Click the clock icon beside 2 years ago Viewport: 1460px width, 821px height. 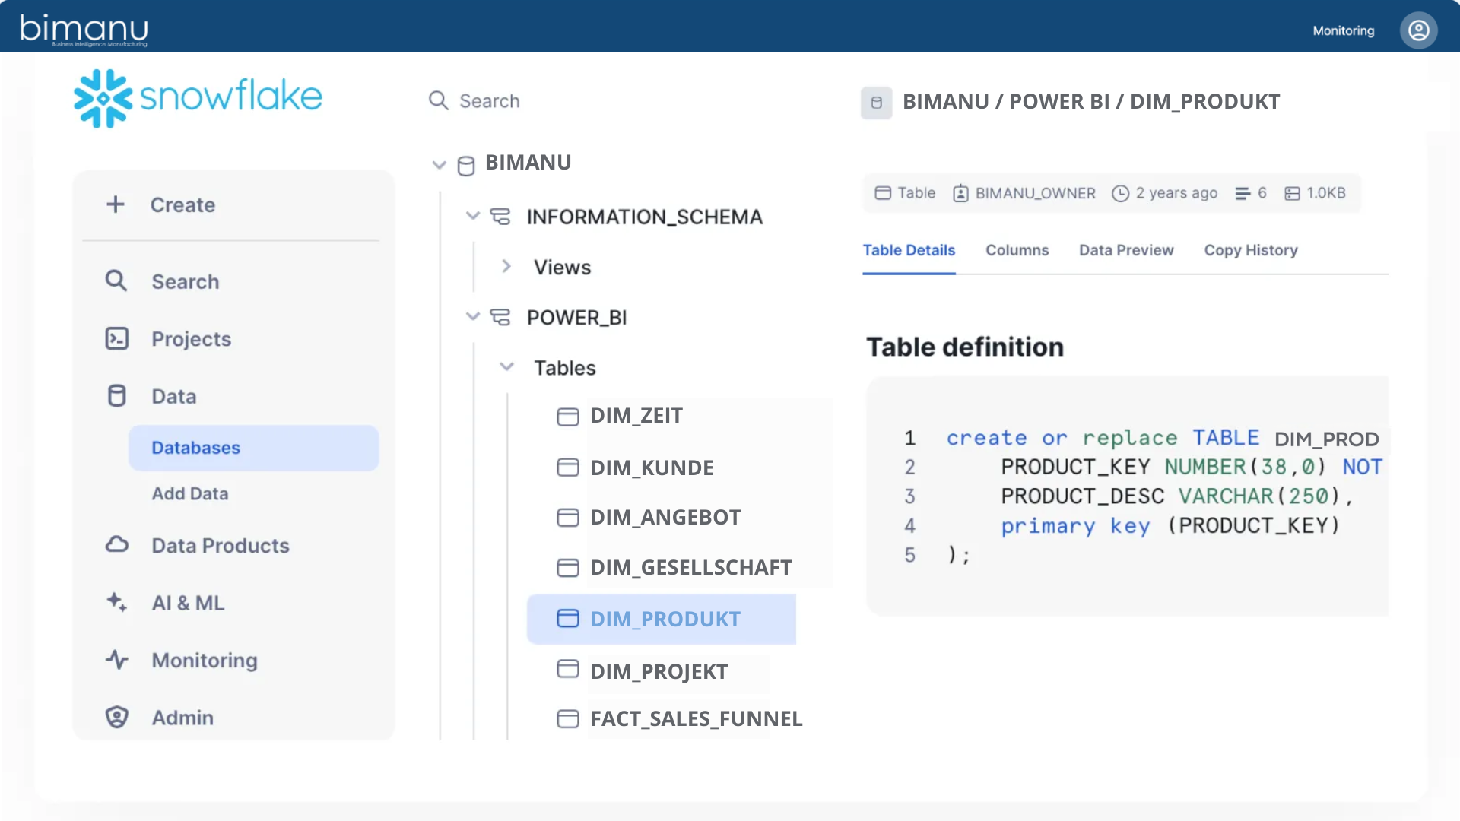(1120, 194)
